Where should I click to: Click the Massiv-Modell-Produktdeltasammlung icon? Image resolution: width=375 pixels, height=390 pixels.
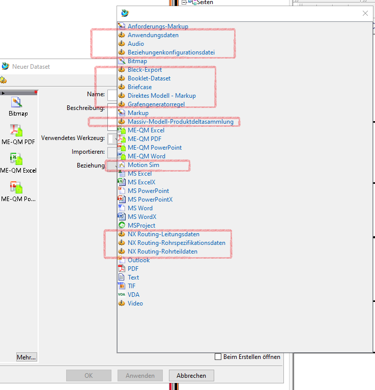click(x=122, y=122)
